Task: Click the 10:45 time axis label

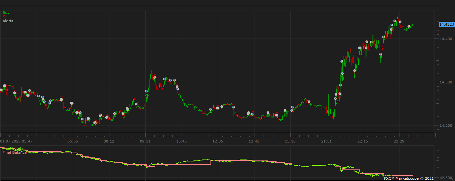Action: [181, 141]
